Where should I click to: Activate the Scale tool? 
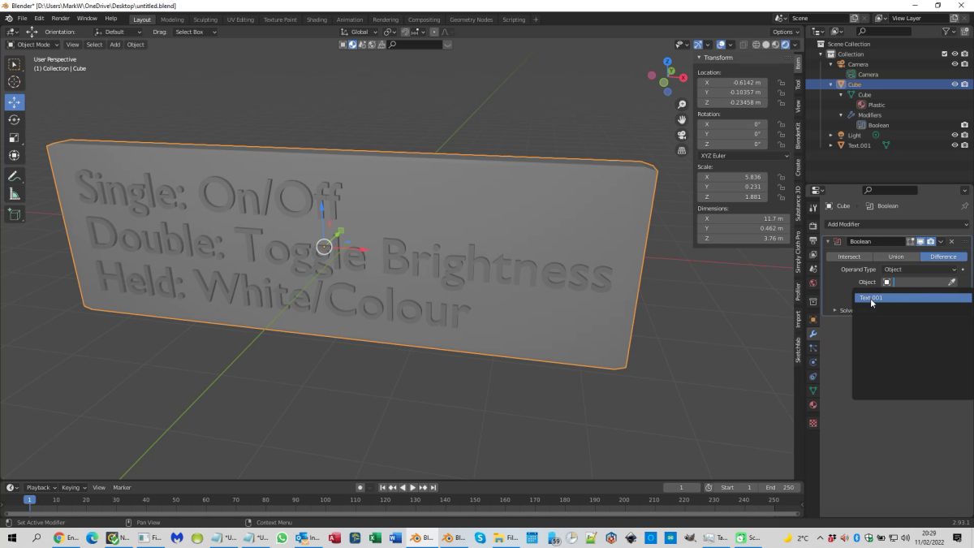(x=15, y=138)
